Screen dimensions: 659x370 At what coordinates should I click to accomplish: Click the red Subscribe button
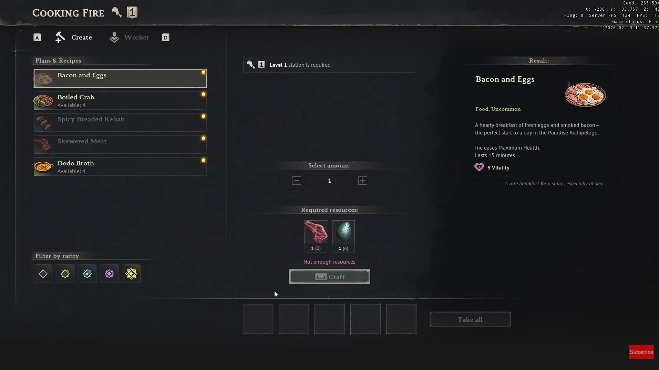point(641,352)
